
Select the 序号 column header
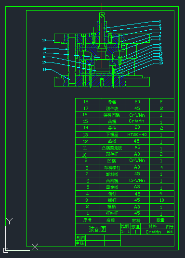pyautogui.click(x=88, y=220)
